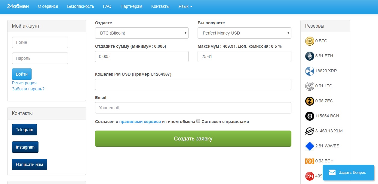Click the Litecoin LTC reserve icon
Viewport: 378px width, 184px height.
tap(309, 86)
